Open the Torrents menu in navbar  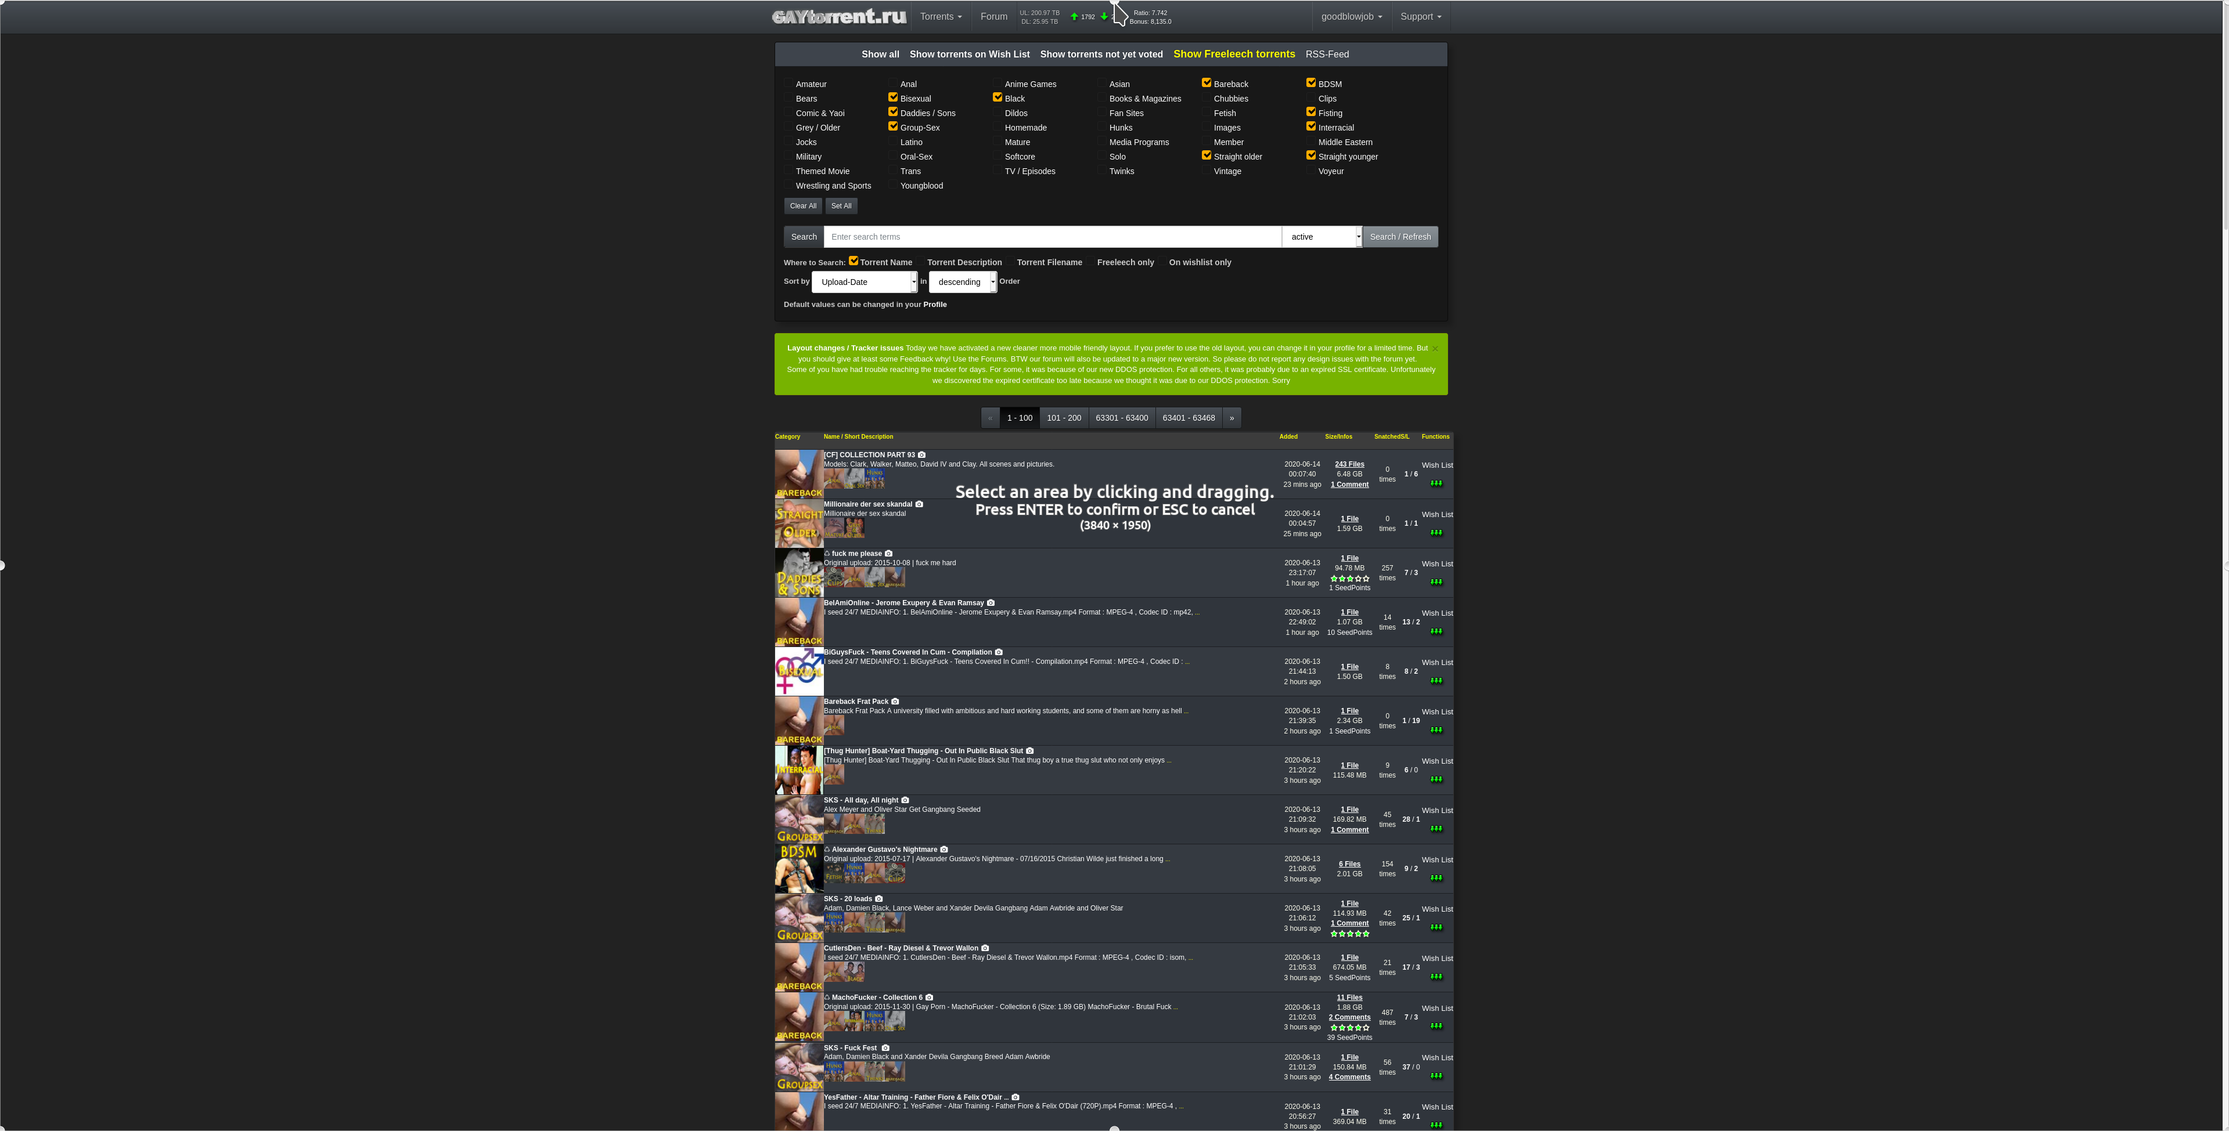[x=941, y=16]
